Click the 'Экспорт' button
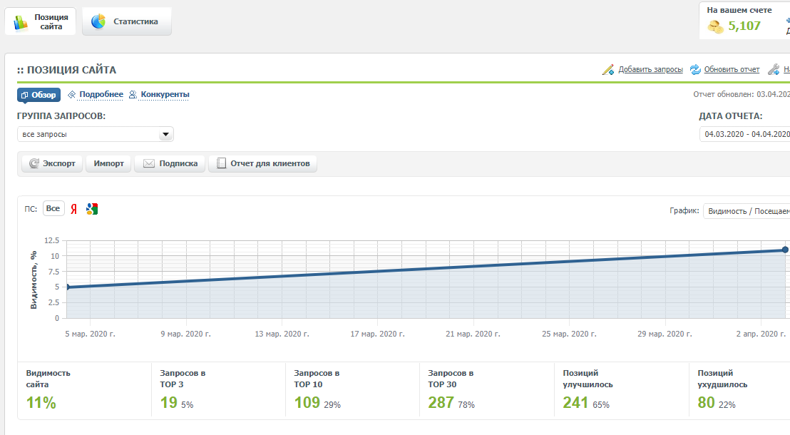The image size is (790, 435). tap(52, 163)
